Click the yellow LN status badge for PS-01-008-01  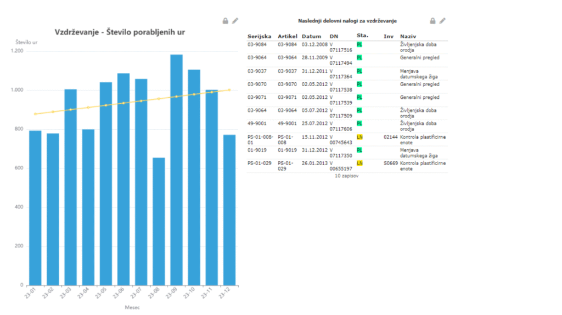(x=359, y=137)
